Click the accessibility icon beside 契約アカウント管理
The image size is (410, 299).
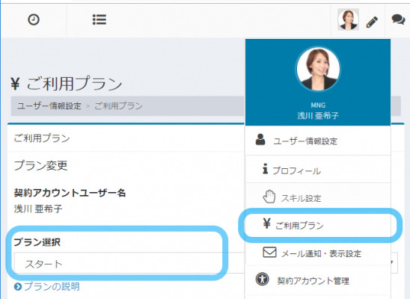pyautogui.click(x=263, y=279)
